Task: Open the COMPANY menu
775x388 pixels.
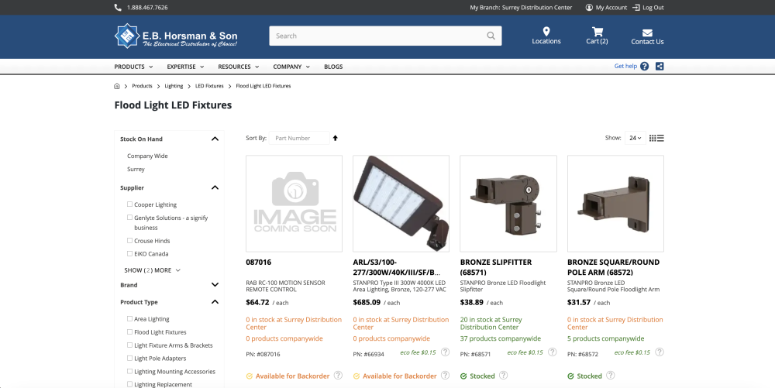Action: coord(291,67)
